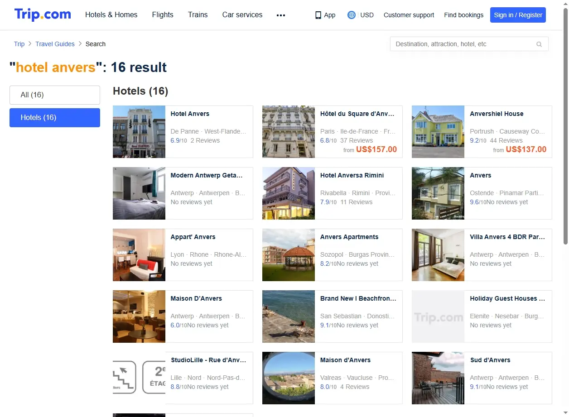Viewport: 569px width, 417px height.
Task: Open StudioLille stairs sign photo
Action: 139,378
